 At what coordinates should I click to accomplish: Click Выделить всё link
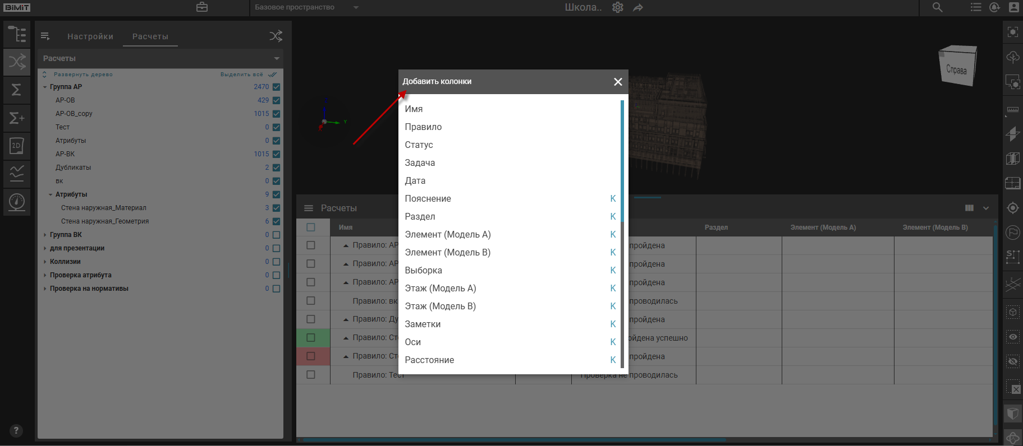coord(242,75)
